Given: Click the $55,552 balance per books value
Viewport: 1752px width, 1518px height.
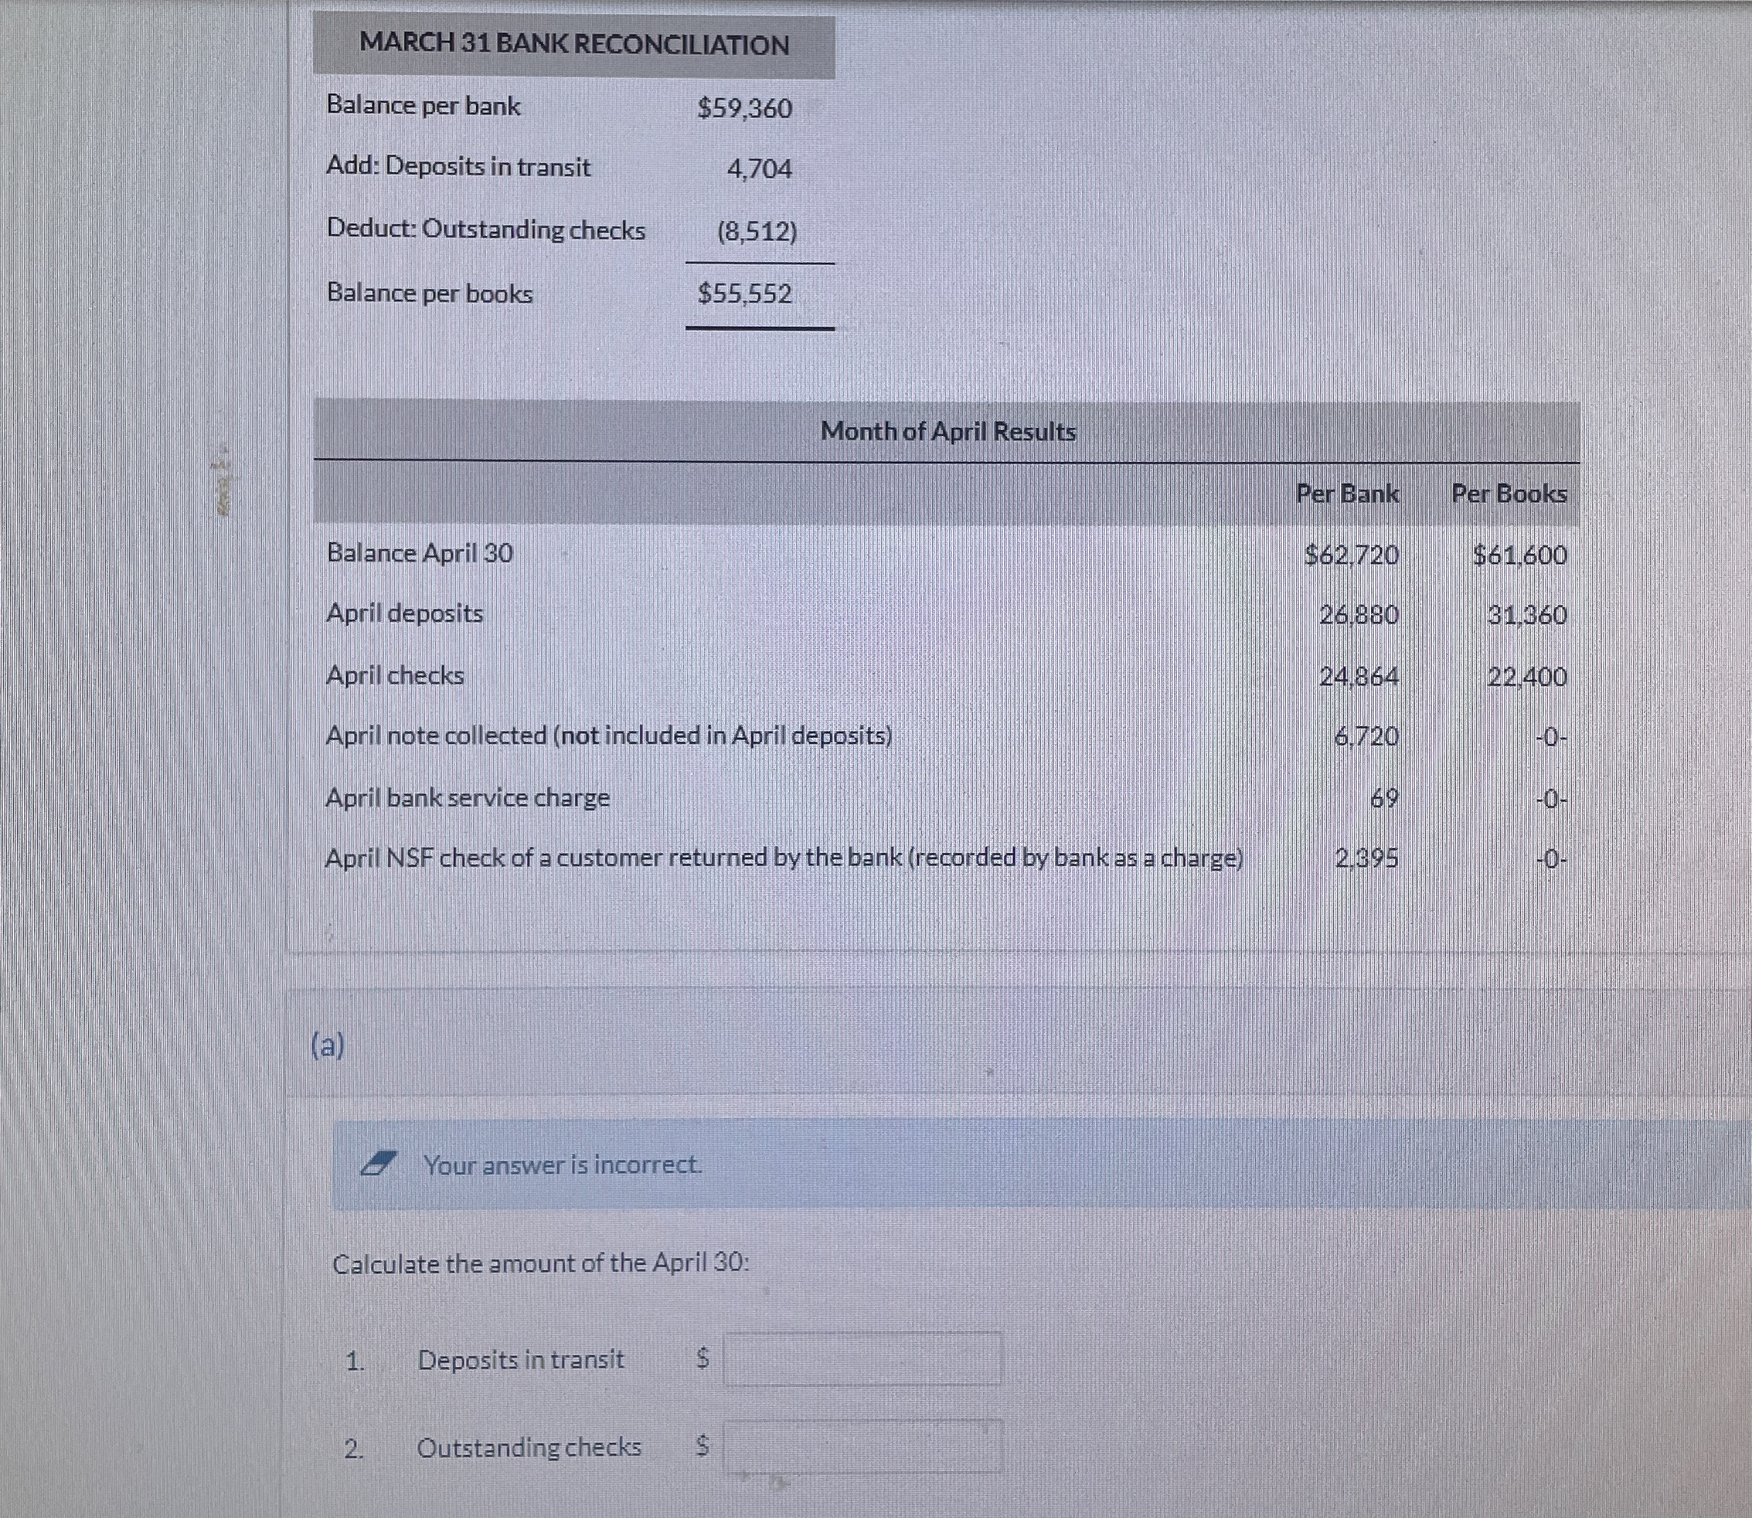Looking at the screenshot, I should [x=744, y=293].
